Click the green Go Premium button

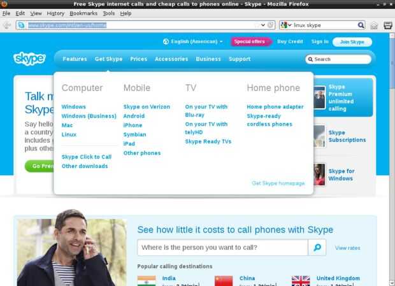coord(39,166)
